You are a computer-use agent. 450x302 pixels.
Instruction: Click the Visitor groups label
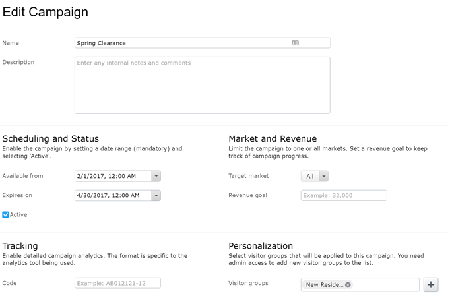(248, 283)
